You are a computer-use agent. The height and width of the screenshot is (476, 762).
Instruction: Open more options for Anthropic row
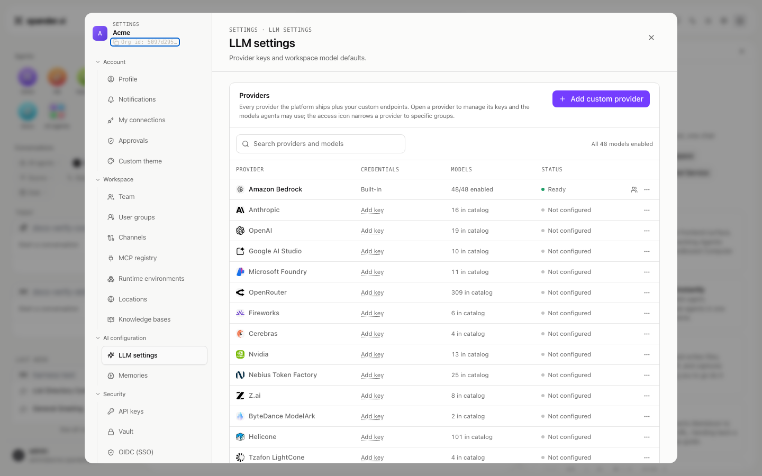tap(647, 210)
